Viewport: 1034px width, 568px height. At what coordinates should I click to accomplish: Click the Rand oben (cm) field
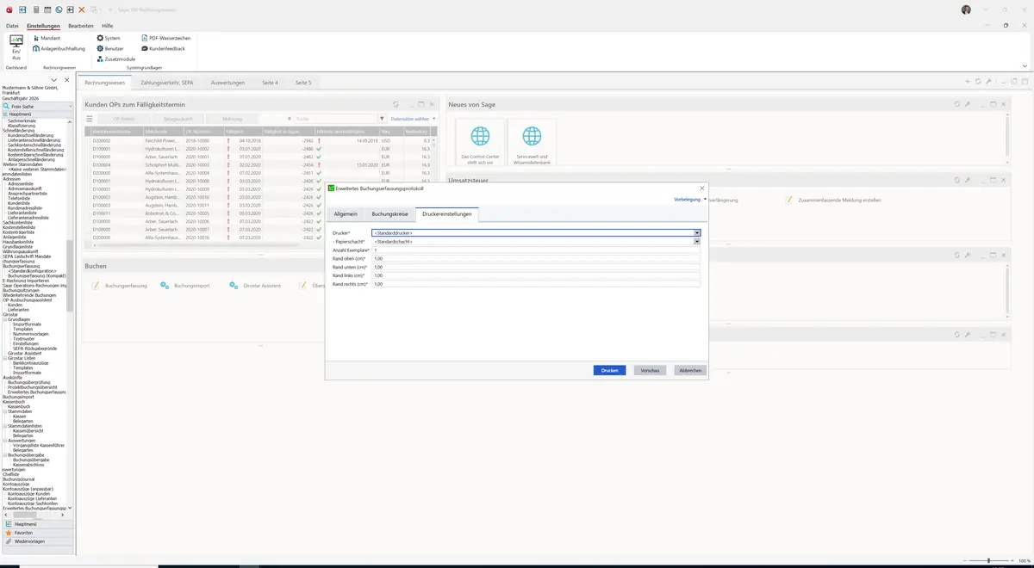tap(535, 258)
